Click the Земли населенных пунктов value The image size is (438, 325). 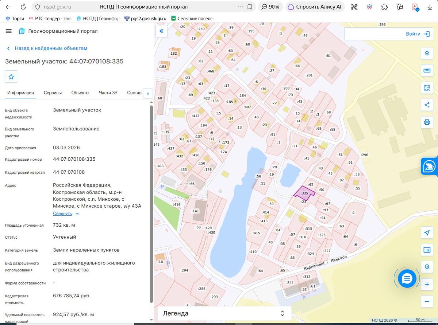(86, 250)
